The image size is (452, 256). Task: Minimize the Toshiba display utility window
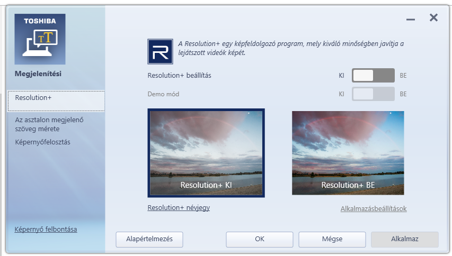point(411,19)
